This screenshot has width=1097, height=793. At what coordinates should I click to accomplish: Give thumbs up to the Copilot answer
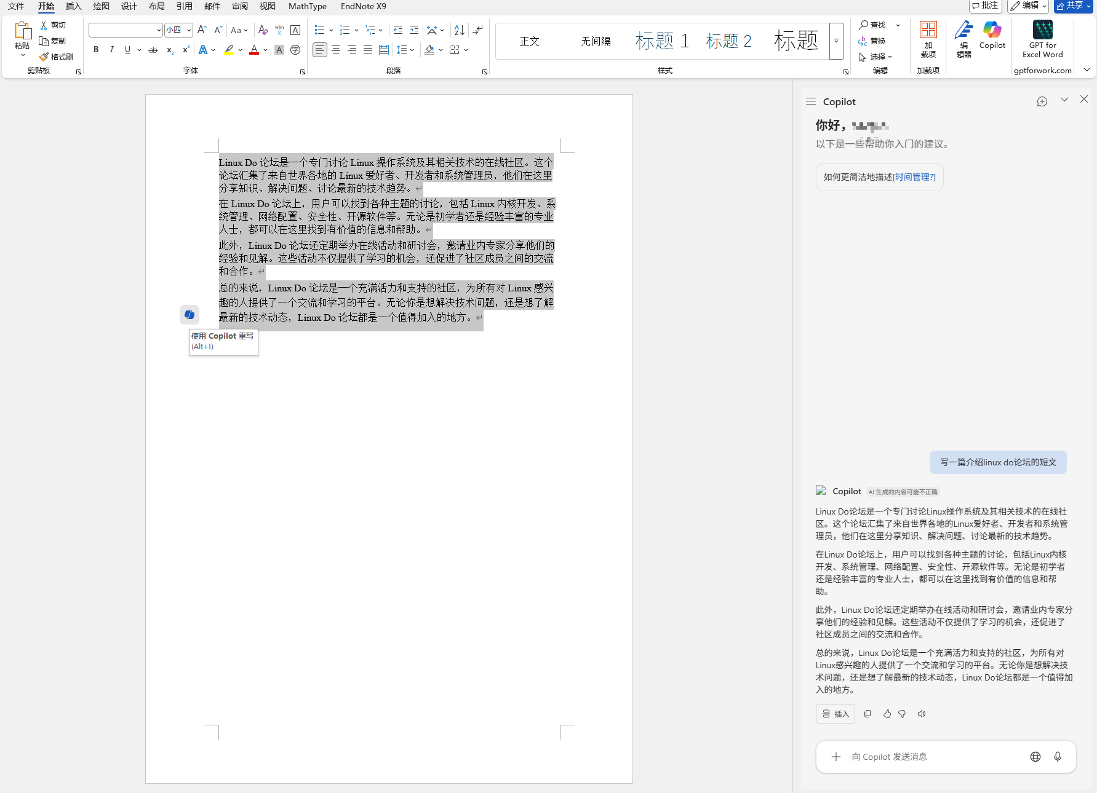tap(887, 714)
